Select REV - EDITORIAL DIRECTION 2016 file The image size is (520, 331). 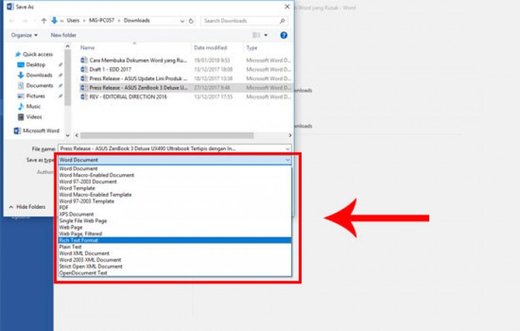pos(128,97)
